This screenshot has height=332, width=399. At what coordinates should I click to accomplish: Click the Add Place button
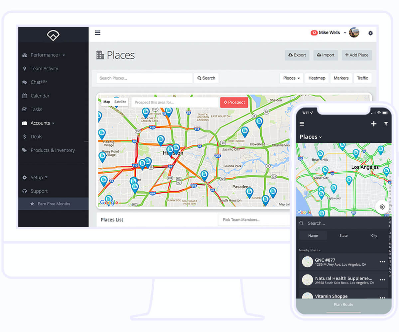tap(357, 55)
